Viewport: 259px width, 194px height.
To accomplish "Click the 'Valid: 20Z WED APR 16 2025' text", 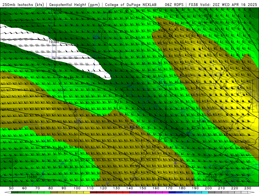I will click(229, 5).
